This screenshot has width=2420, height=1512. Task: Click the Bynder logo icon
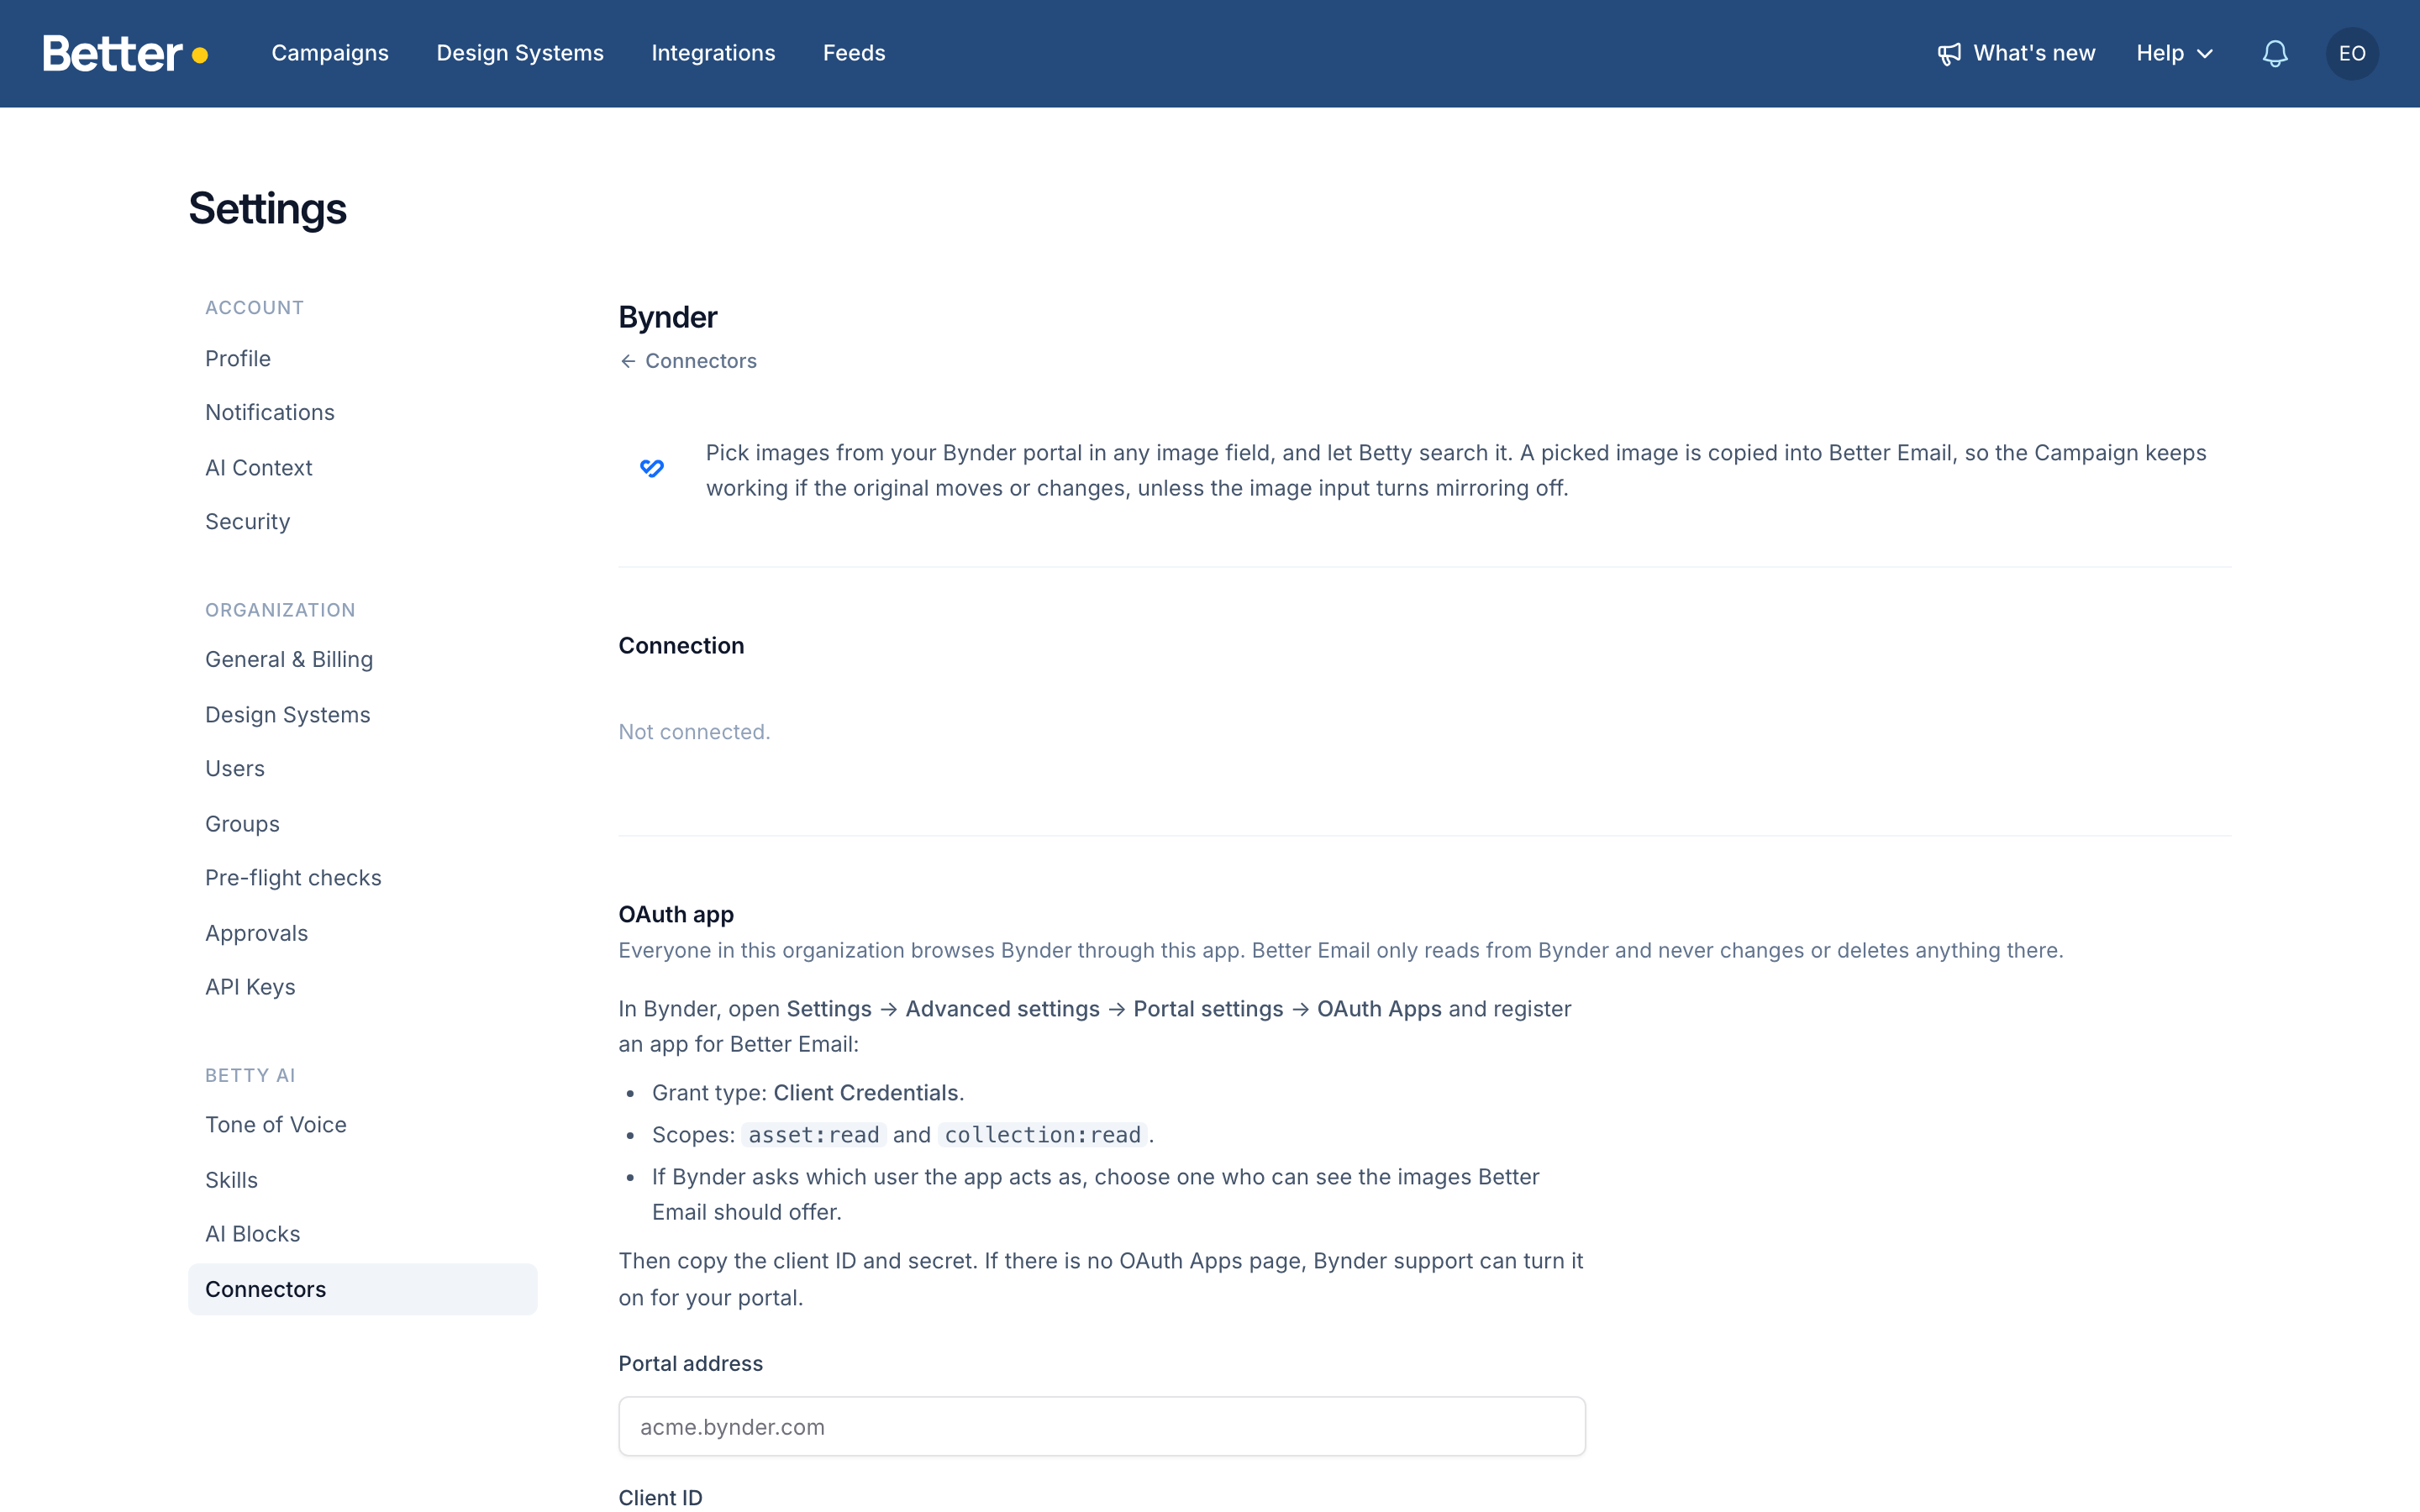(652, 468)
